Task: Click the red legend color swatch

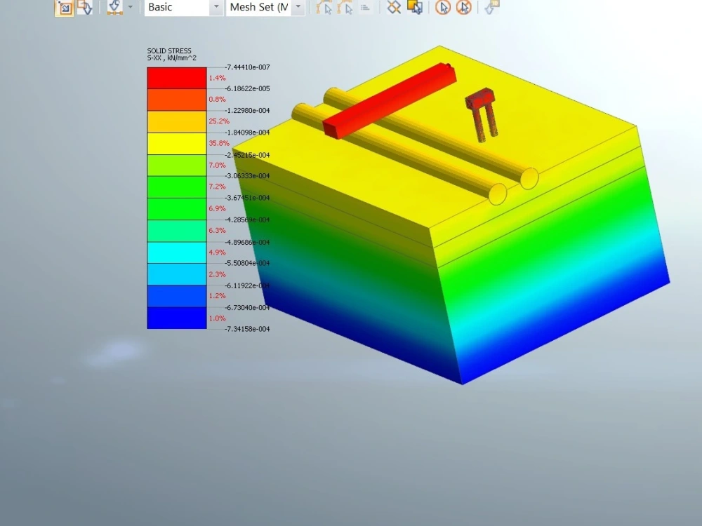Action: click(175, 77)
